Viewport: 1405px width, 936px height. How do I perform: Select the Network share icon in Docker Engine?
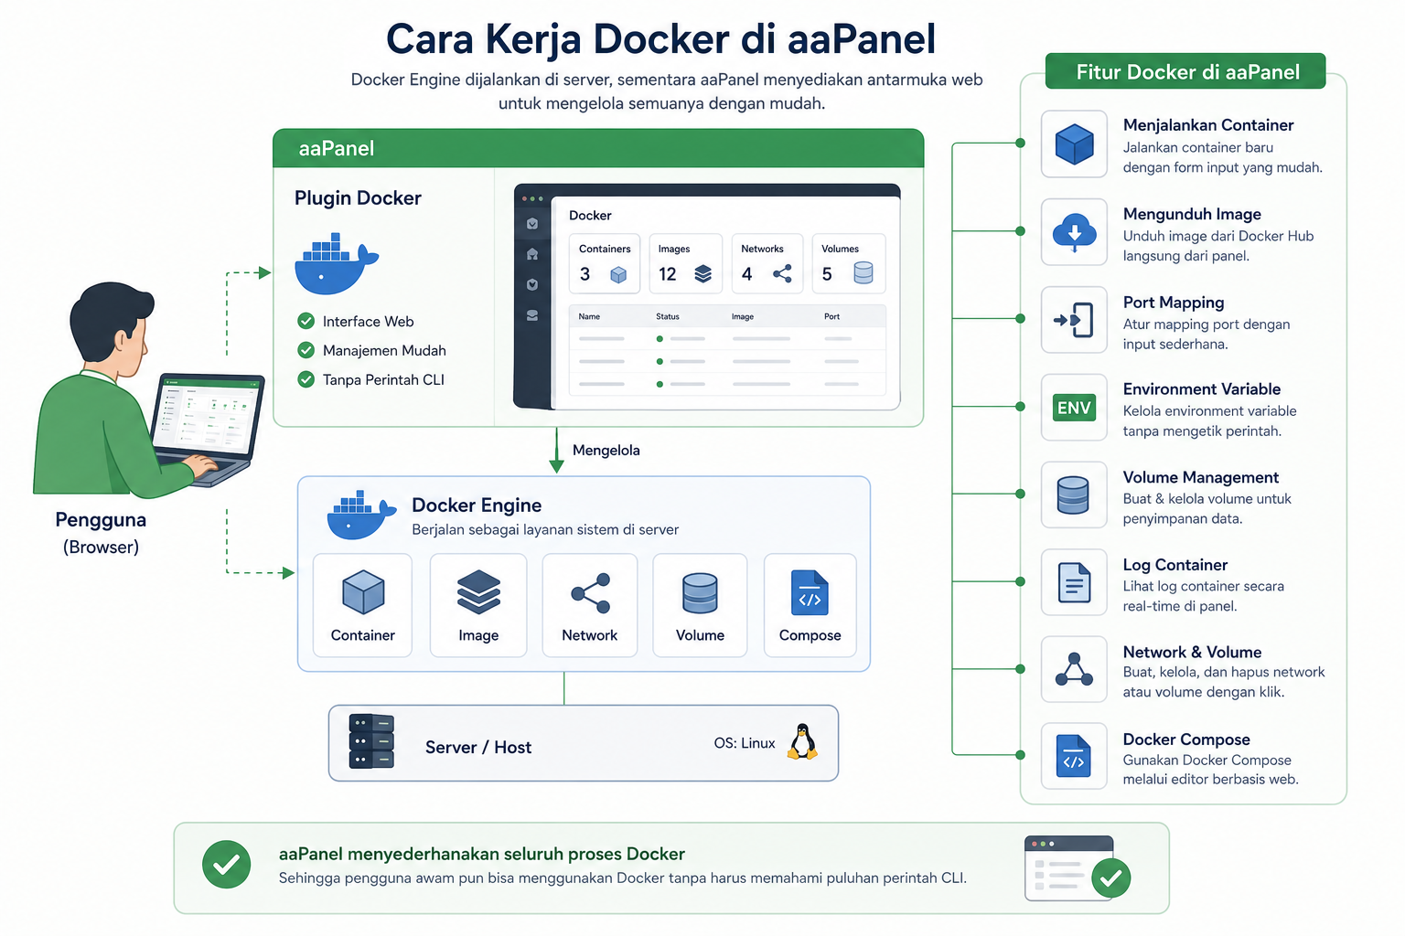(590, 593)
